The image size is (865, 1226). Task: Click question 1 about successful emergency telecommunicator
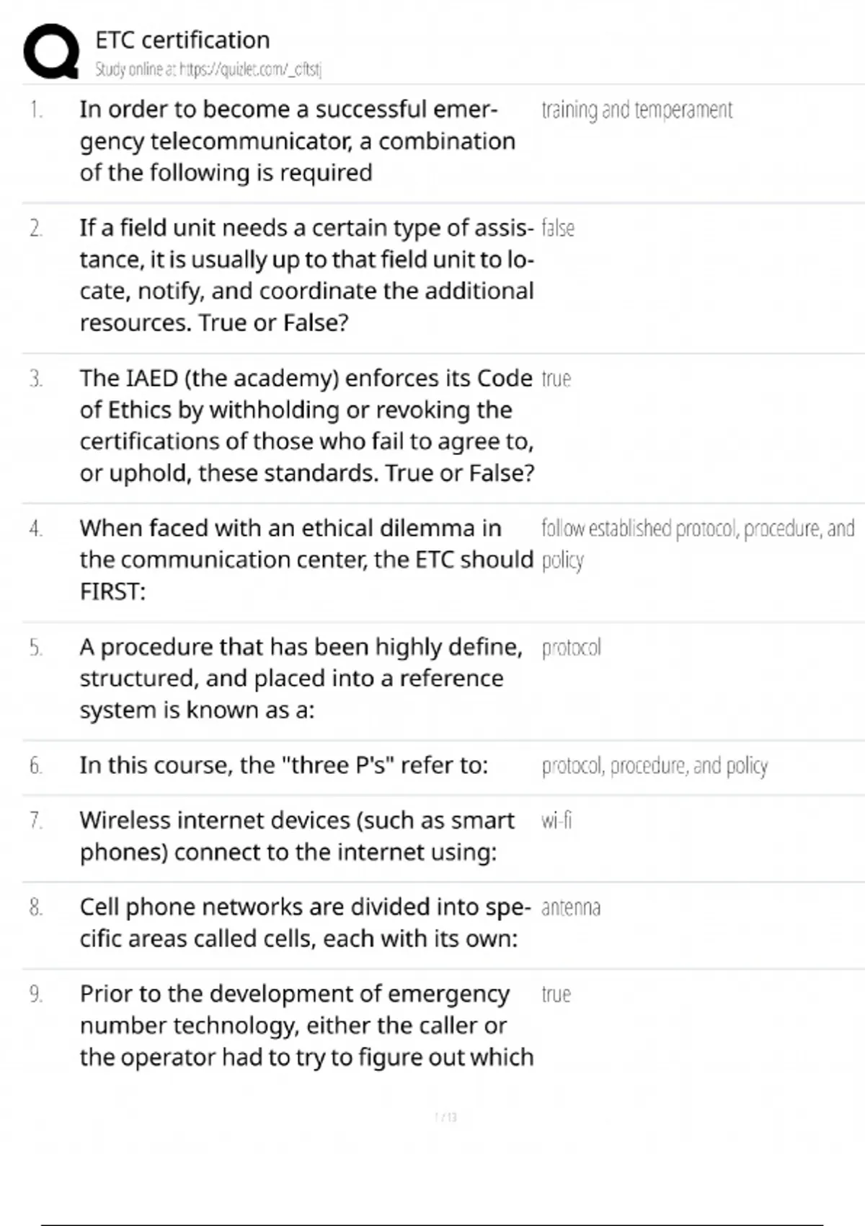(x=297, y=141)
